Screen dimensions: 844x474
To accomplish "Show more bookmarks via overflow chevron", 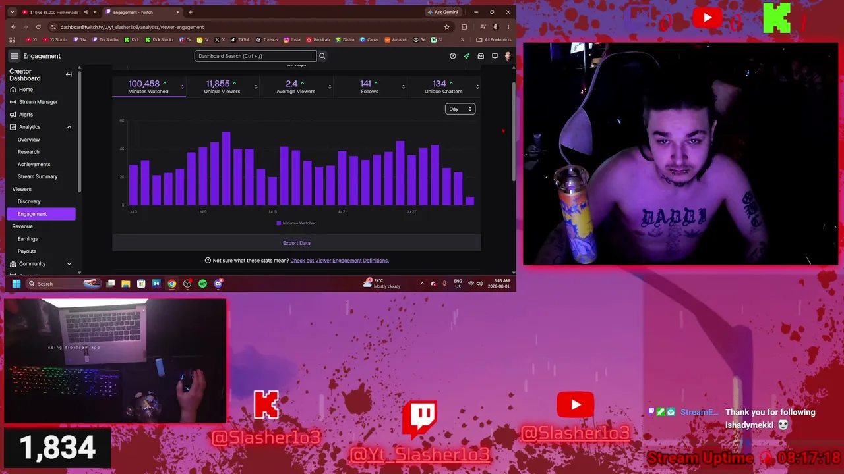I will pos(462,39).
